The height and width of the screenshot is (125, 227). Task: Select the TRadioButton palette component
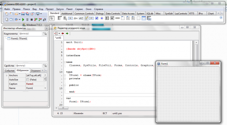coord(102,18)
